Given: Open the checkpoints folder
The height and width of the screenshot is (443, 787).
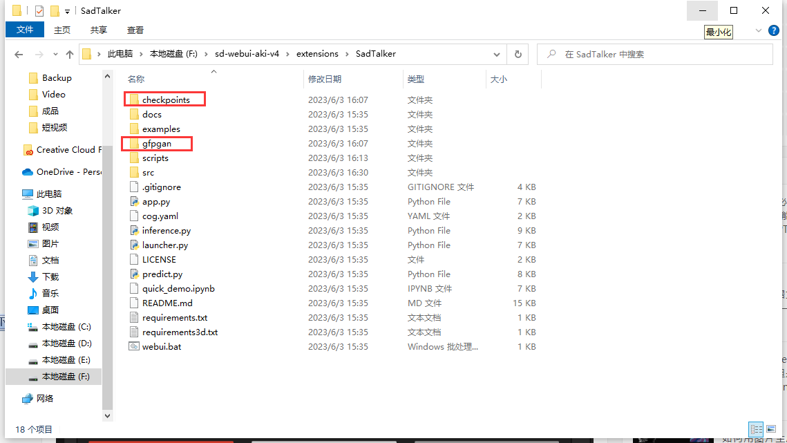Looking at the screenshot, I should click(168, 99).
